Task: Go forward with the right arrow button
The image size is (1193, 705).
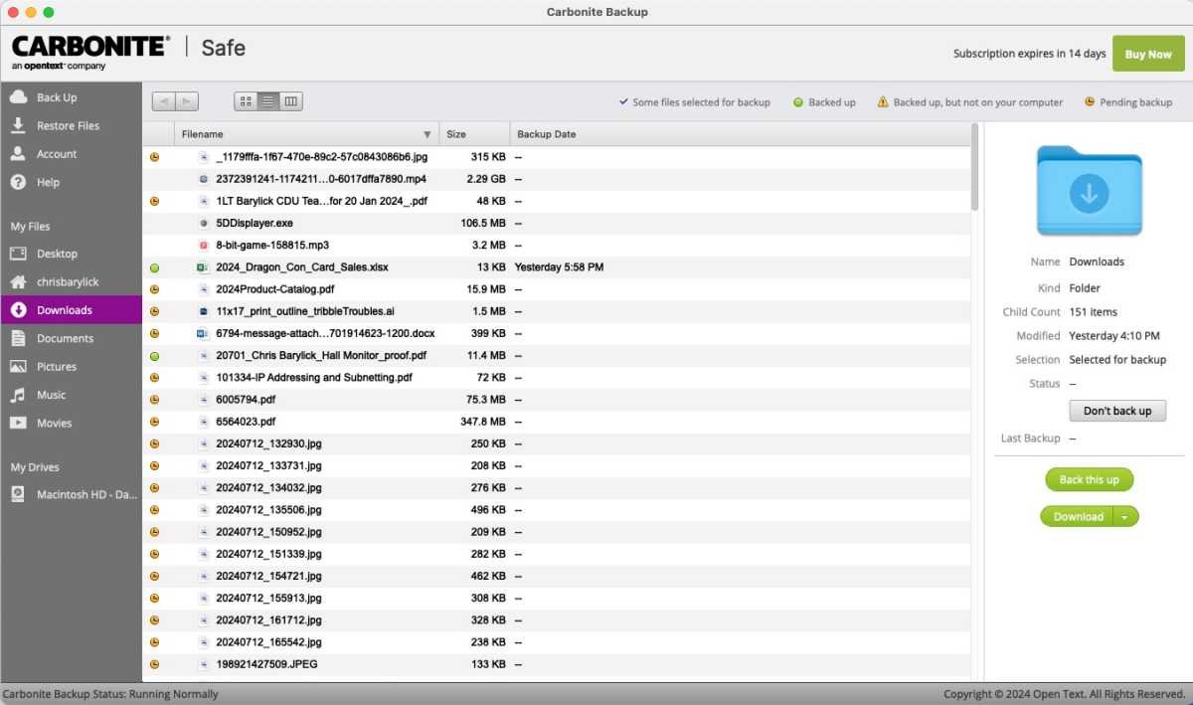Action: click(187, 101)
